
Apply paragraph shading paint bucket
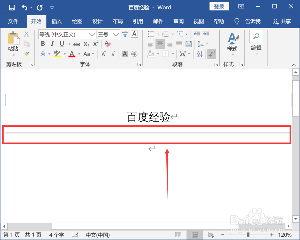(x=151, y=54)
